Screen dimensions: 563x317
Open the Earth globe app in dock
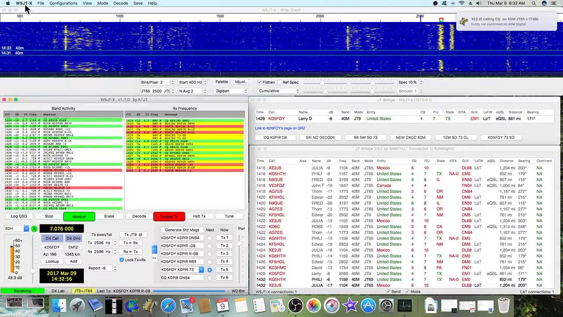132,305
